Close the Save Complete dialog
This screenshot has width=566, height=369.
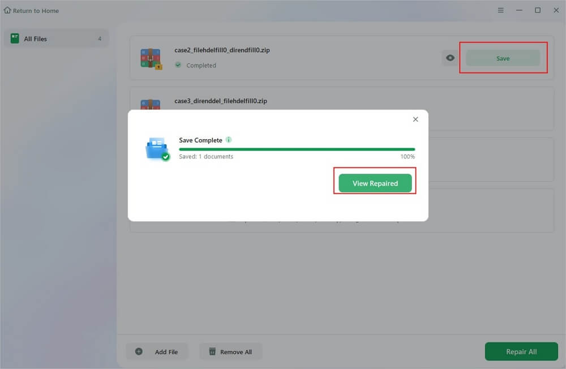click(x=415, y=119)
